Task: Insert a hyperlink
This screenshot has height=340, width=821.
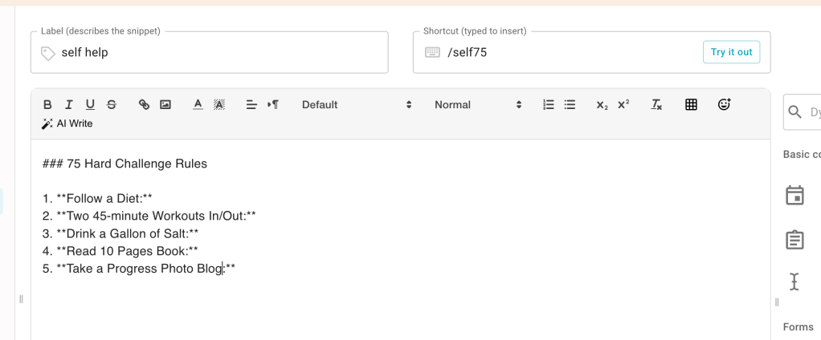Action: [x=144, y=104]
